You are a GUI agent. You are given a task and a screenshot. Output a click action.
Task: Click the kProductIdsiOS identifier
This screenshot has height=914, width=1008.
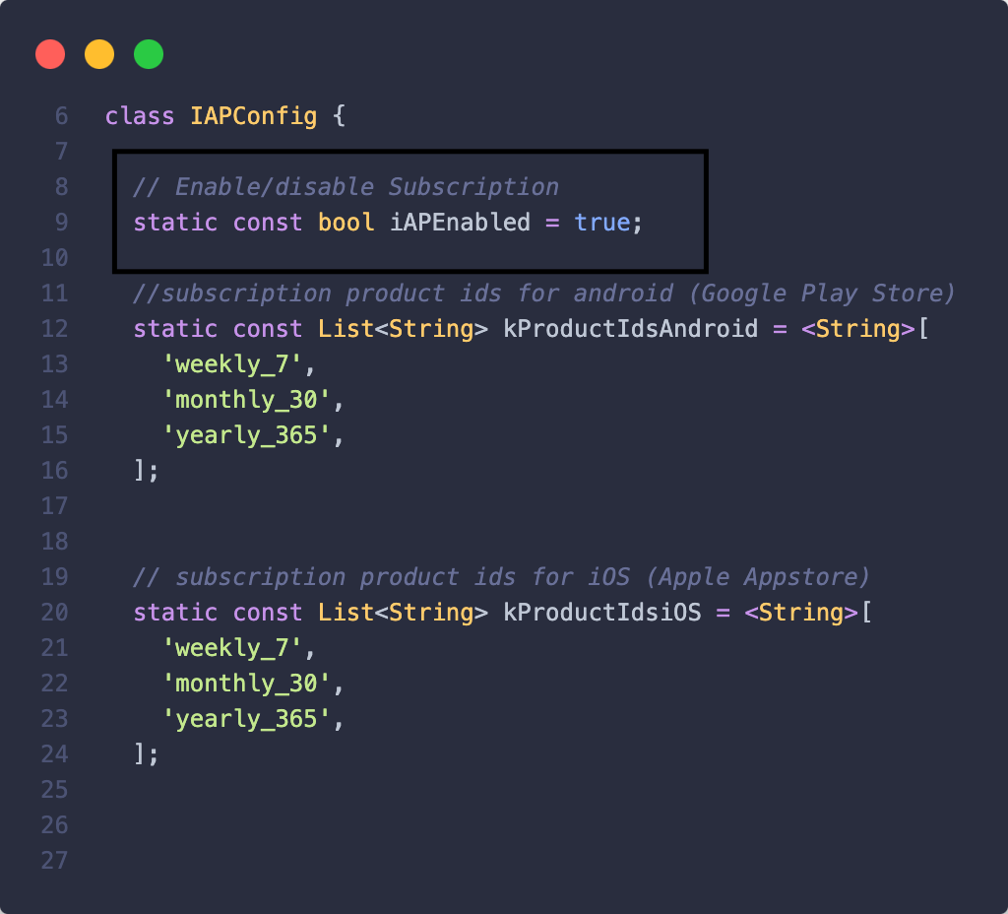pyautogui.click(x=601, y=613)
